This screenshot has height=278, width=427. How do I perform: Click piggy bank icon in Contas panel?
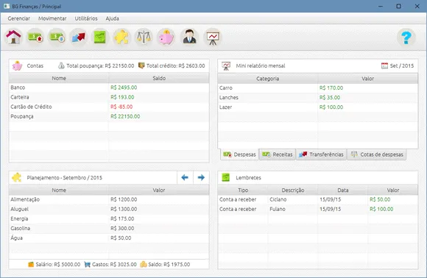17,66
